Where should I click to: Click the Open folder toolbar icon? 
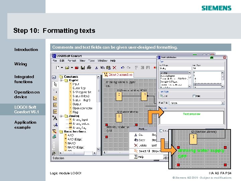(x=67, y=68)
